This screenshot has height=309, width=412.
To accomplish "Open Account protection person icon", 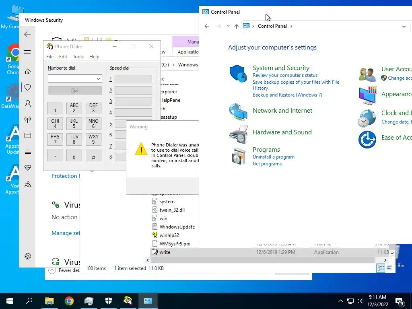I will (x=28, y=103).
